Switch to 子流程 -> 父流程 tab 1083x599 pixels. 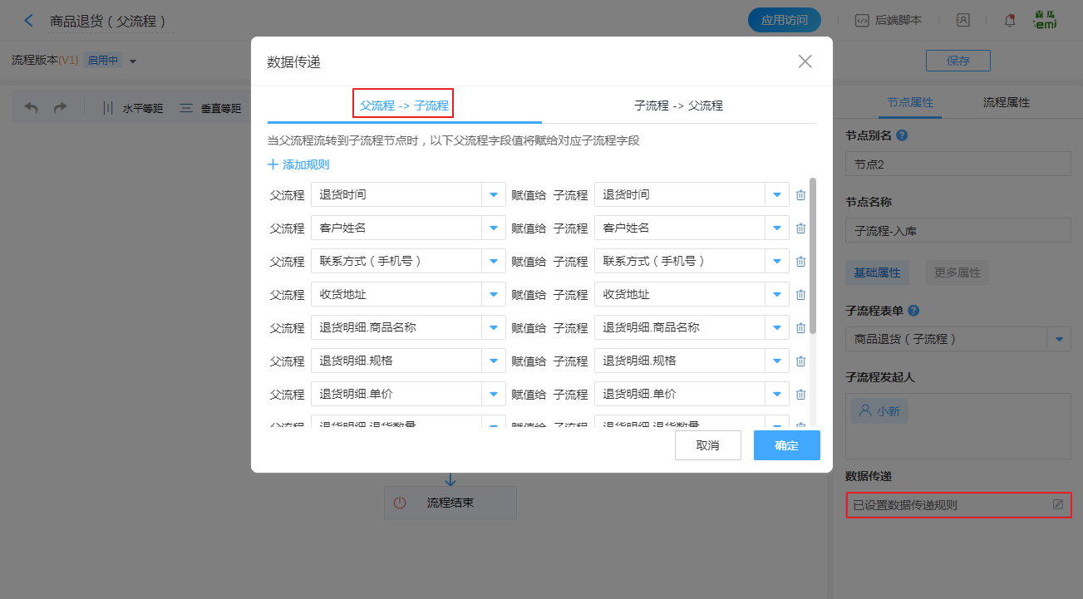point(678,106)
